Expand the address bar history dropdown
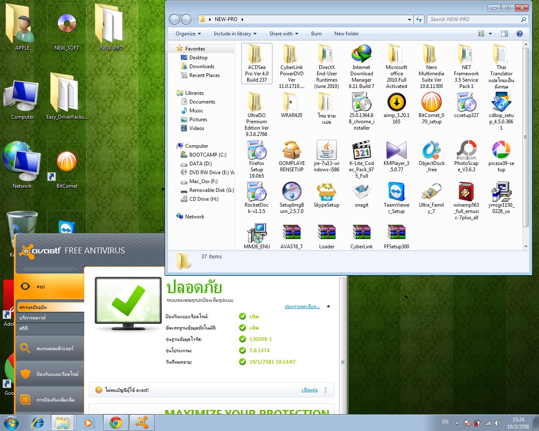The height and width of the screenshot is (431, 539). tap(409, 19)
